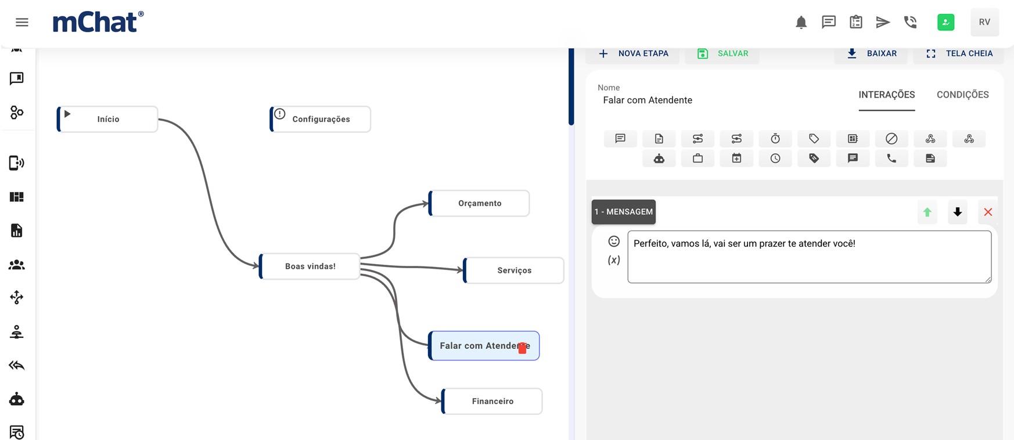Open the reply-all arrows sidebar icon
1014x440 pixels.
(x=17, y=365)
